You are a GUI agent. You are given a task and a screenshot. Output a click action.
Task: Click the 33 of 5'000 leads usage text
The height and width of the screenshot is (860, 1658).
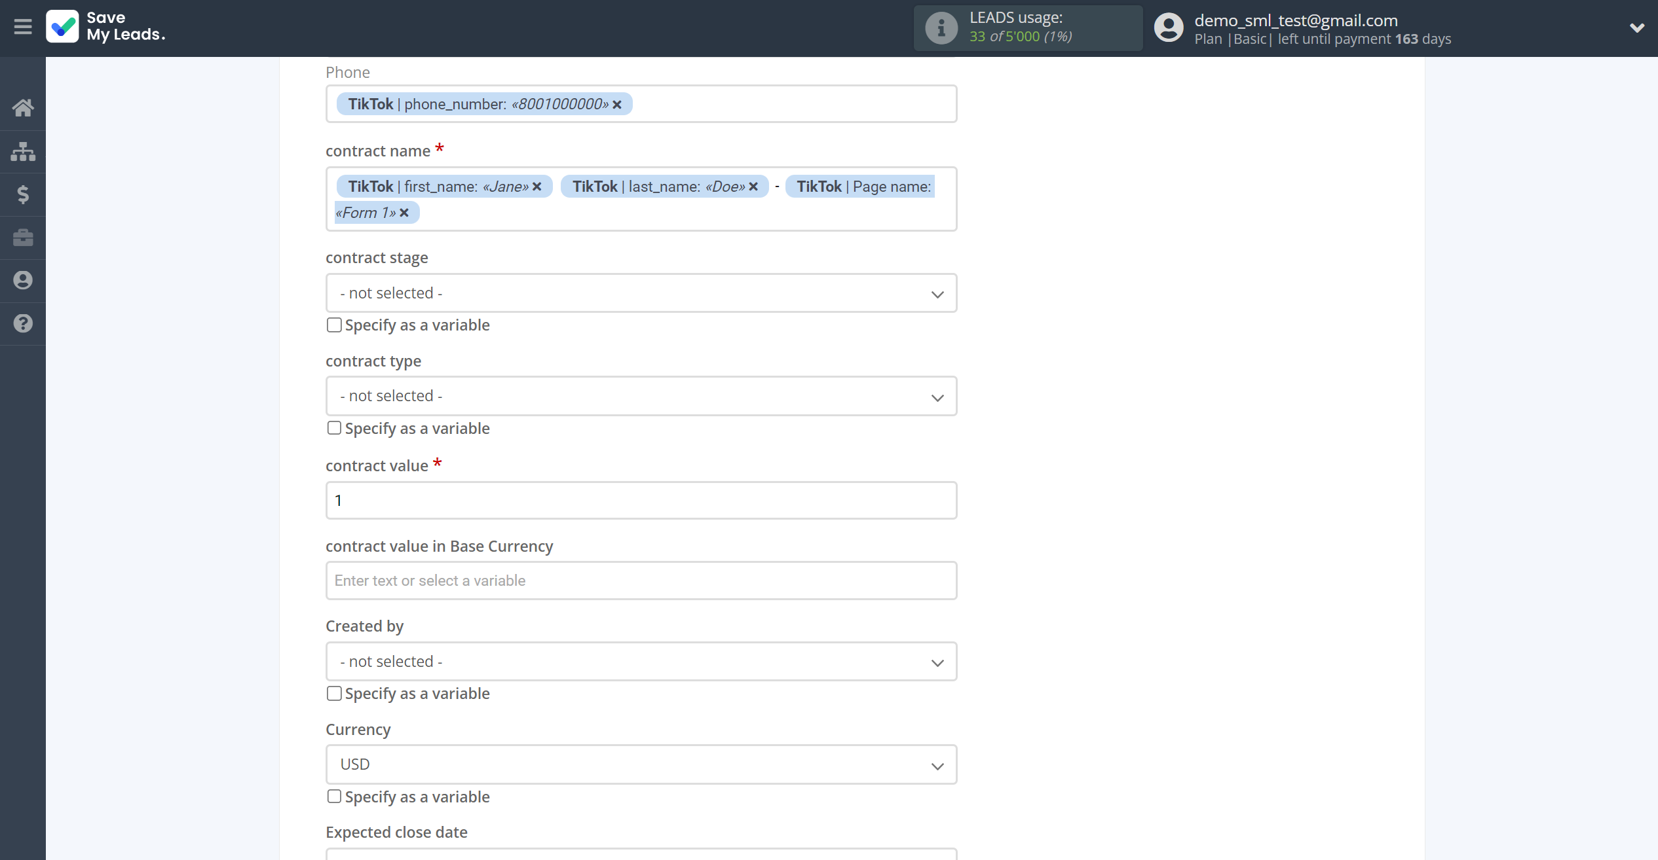[1021, 37]
